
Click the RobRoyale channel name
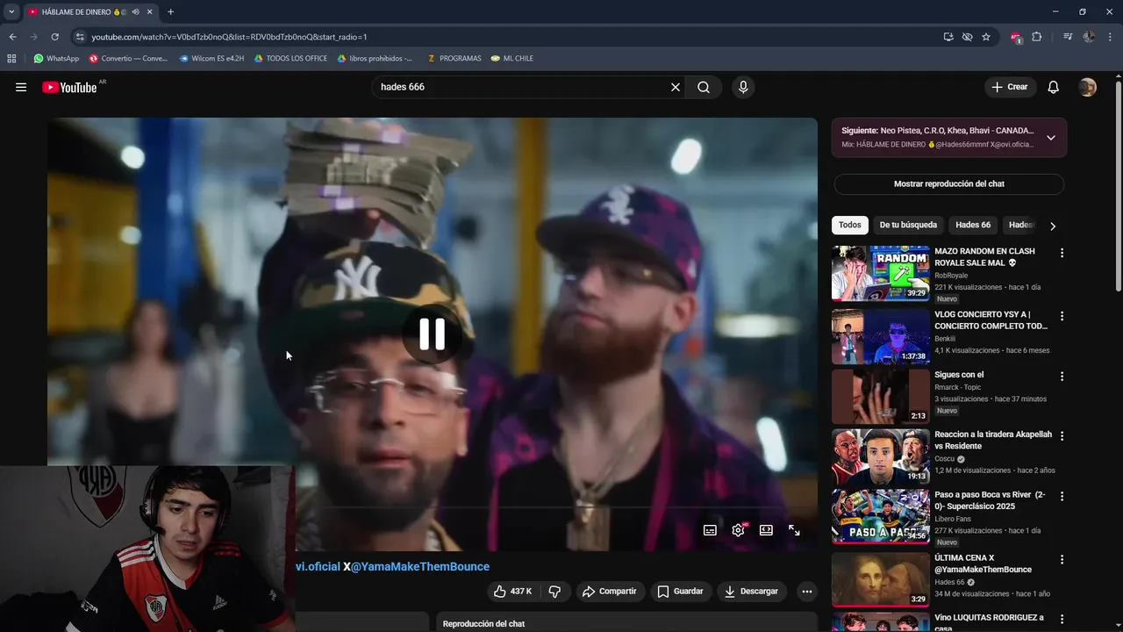click(x=951, y=276)
